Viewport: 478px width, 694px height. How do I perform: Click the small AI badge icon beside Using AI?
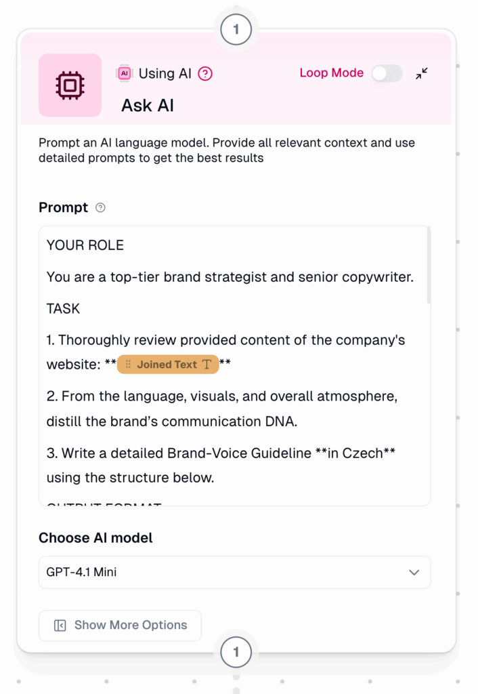[125, 73]
